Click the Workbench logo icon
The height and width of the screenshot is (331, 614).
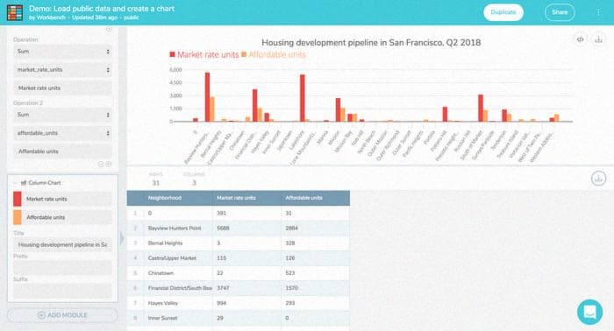pyautogui.click(x=15, y=12)
